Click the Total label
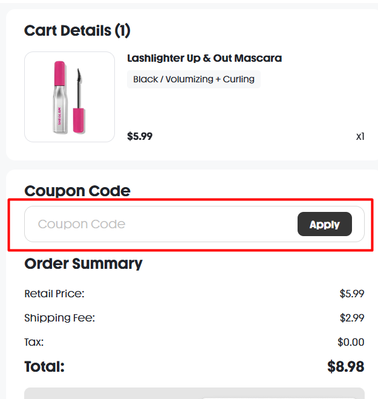378x399 pixels. 44,366
